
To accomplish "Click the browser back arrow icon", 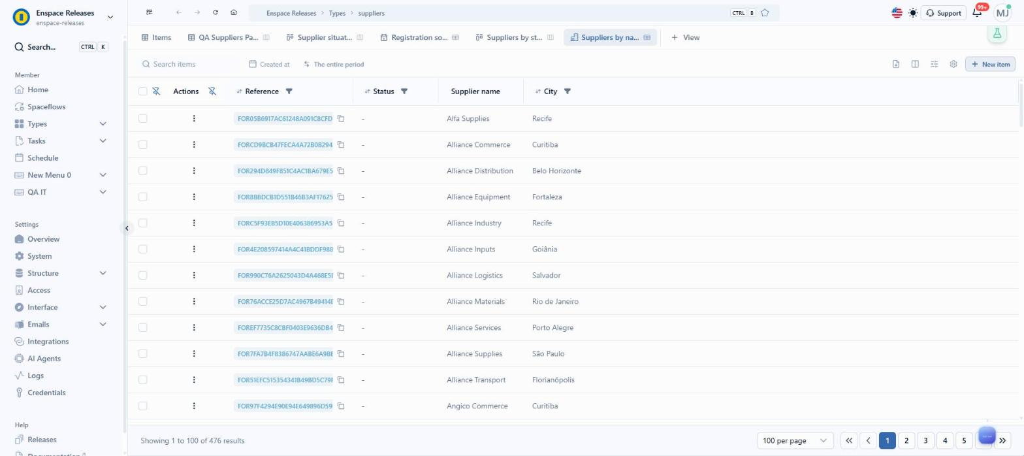I will (x=179, y=12).
